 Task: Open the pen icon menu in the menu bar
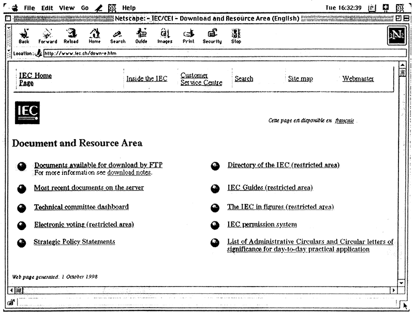(99, 8)
